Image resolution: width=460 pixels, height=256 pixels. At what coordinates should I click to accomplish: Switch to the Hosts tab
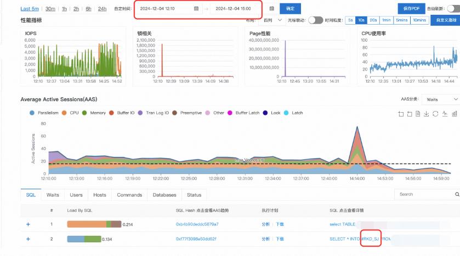(x=100, y=195)
